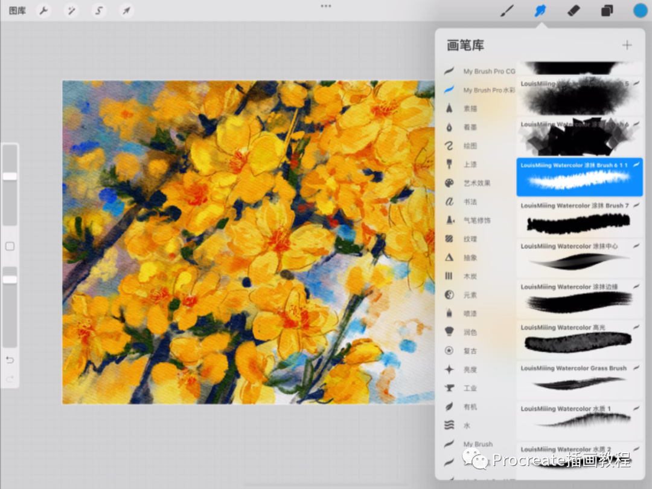Image resolution: width=652 pixels, height=489 pixels.
Task: Choose the LouisMiiing Watercolor Brush 6
Action: (579, 137)
